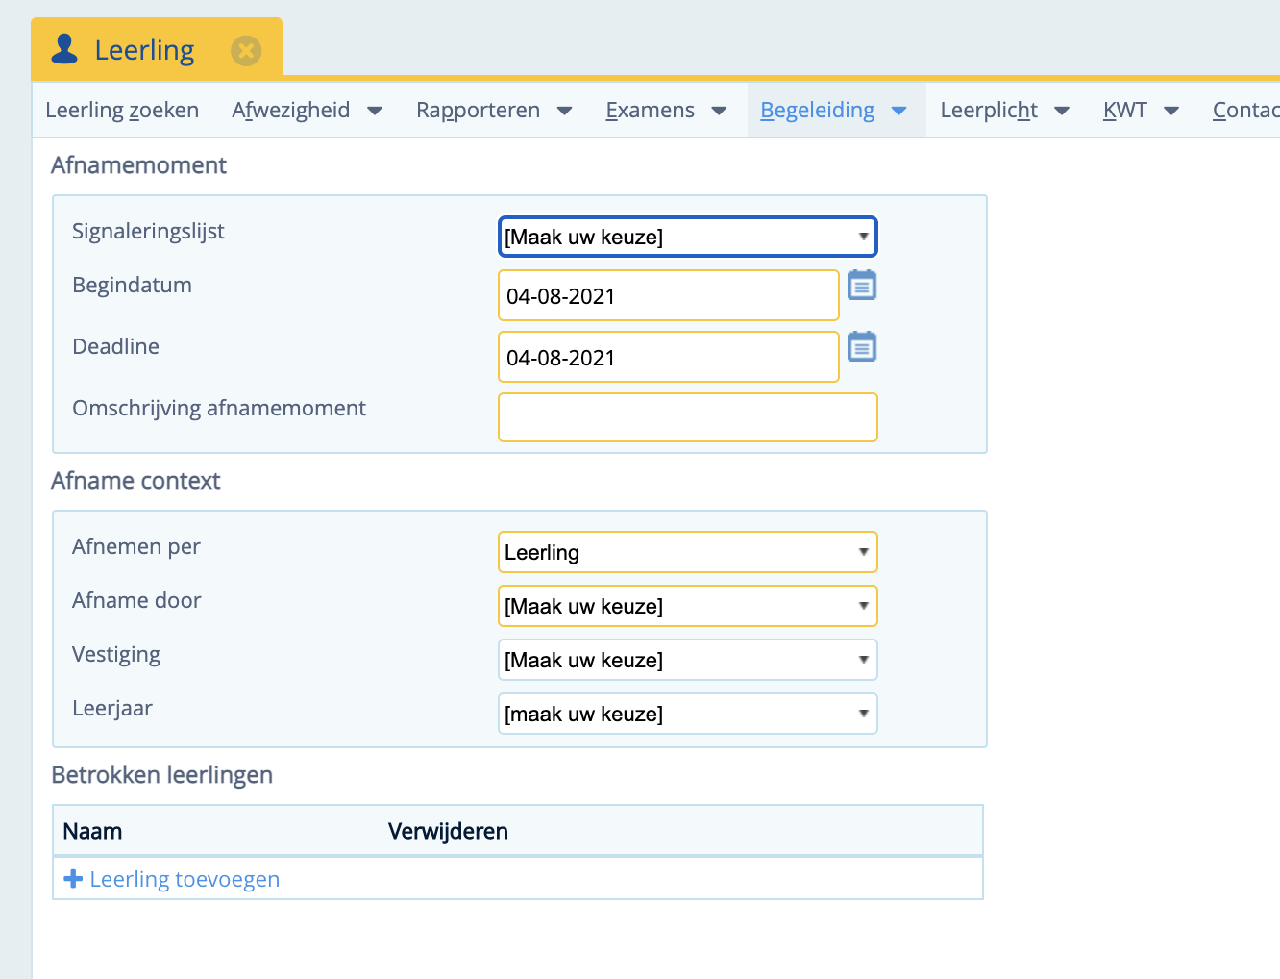This screenshot has width=1280, height=979.
Task: Click the Naam column header
Action: click(92, 831)
